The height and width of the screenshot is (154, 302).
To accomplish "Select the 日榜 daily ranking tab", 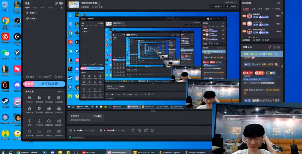I will click(254, 9).
